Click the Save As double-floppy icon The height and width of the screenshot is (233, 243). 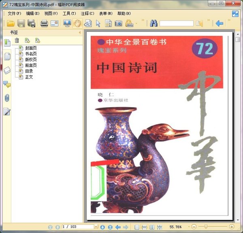(x=32, y=23)
